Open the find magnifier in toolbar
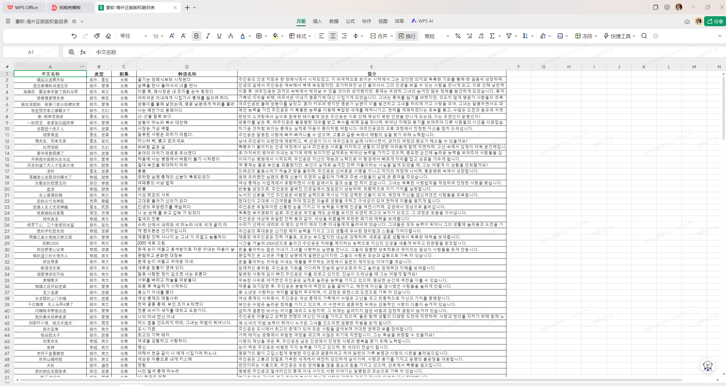The width and height of the screenshot is (726, 386). click(644, 36)
